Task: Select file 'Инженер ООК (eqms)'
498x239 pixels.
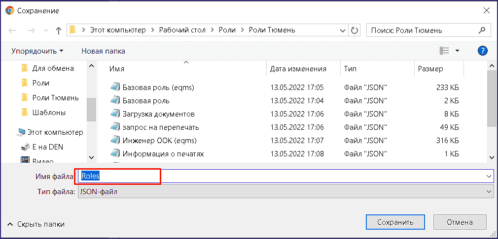Action: pyautogui.click(x=160, y=141)
